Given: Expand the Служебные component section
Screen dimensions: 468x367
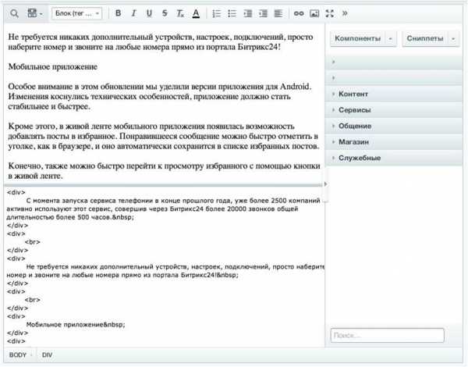Looking at the screenshot, I should (394, 158).
